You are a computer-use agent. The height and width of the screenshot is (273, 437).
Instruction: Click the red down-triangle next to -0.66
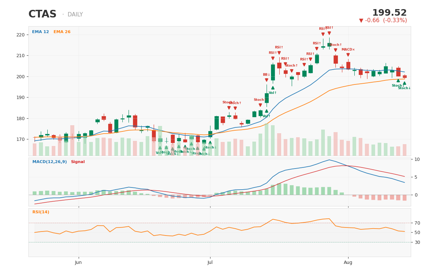point(361,21)
